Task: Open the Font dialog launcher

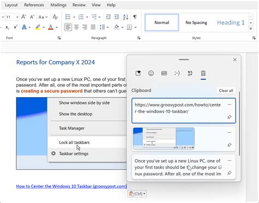Action: 59,38
